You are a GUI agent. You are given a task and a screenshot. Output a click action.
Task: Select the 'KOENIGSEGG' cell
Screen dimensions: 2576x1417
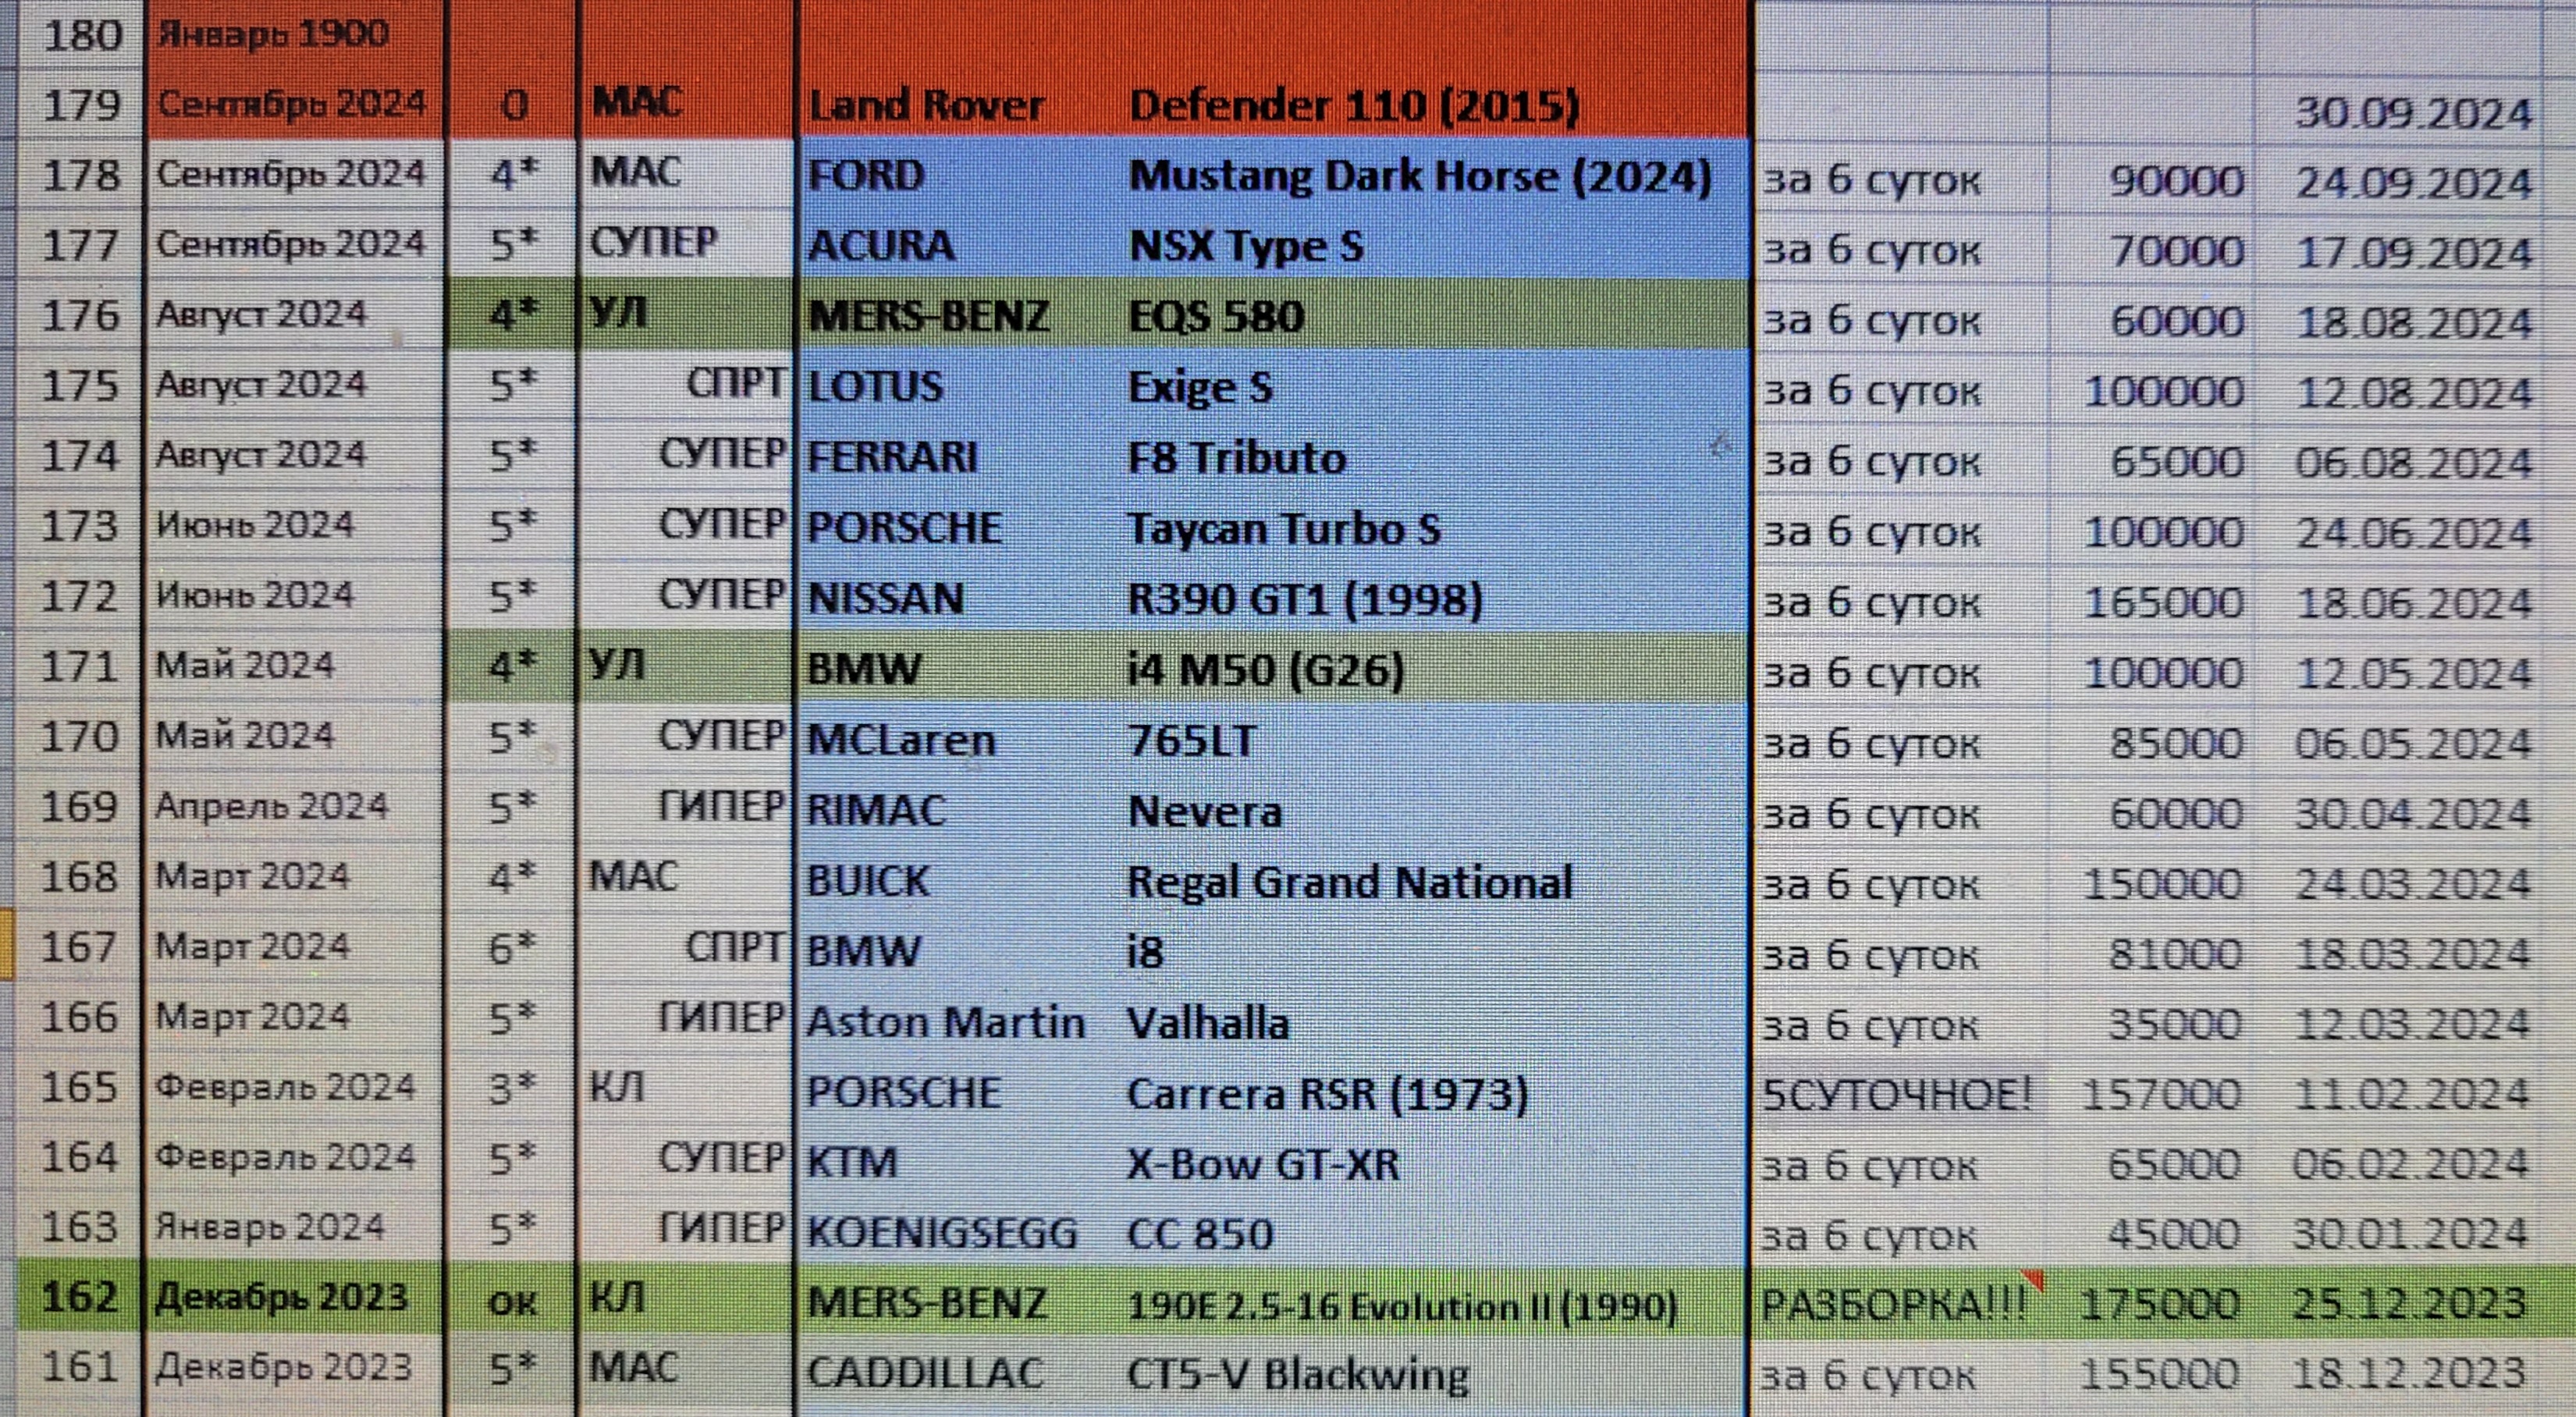click(x=960, y=1232)
